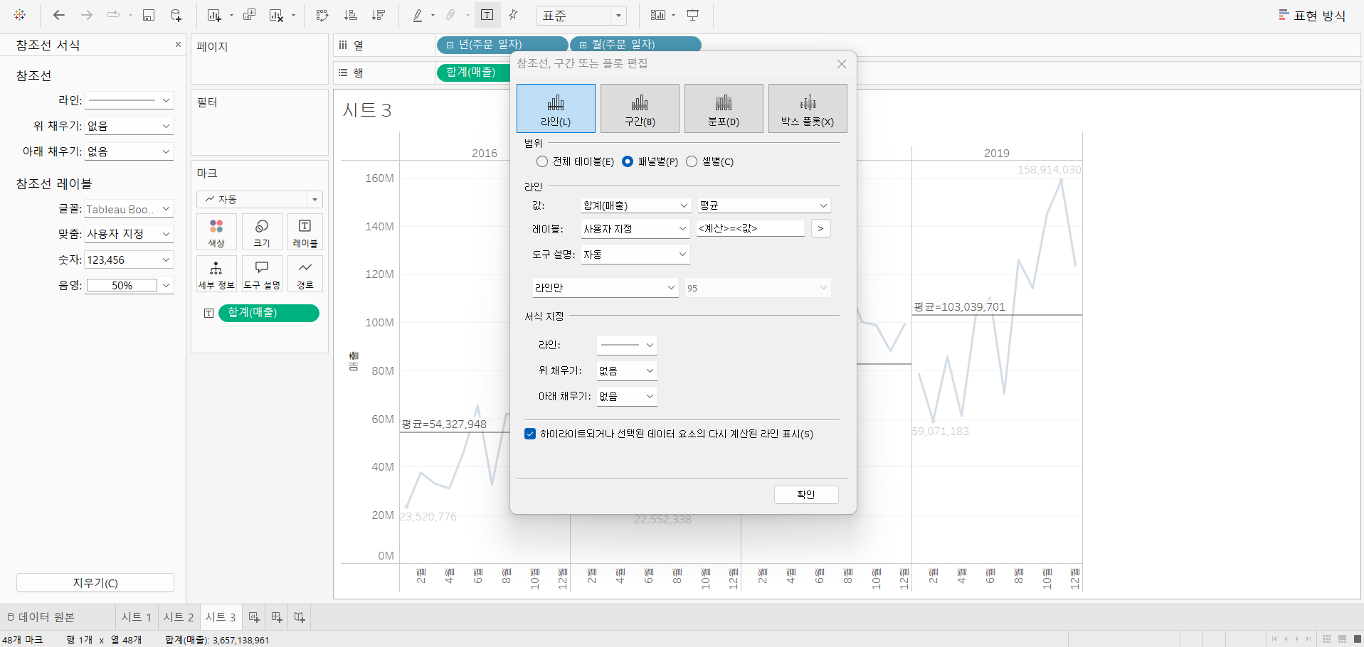Open the 도구 설명 자동 dropdown
The width and height of the screenshot is (1364, 647).
coord(635,254)
